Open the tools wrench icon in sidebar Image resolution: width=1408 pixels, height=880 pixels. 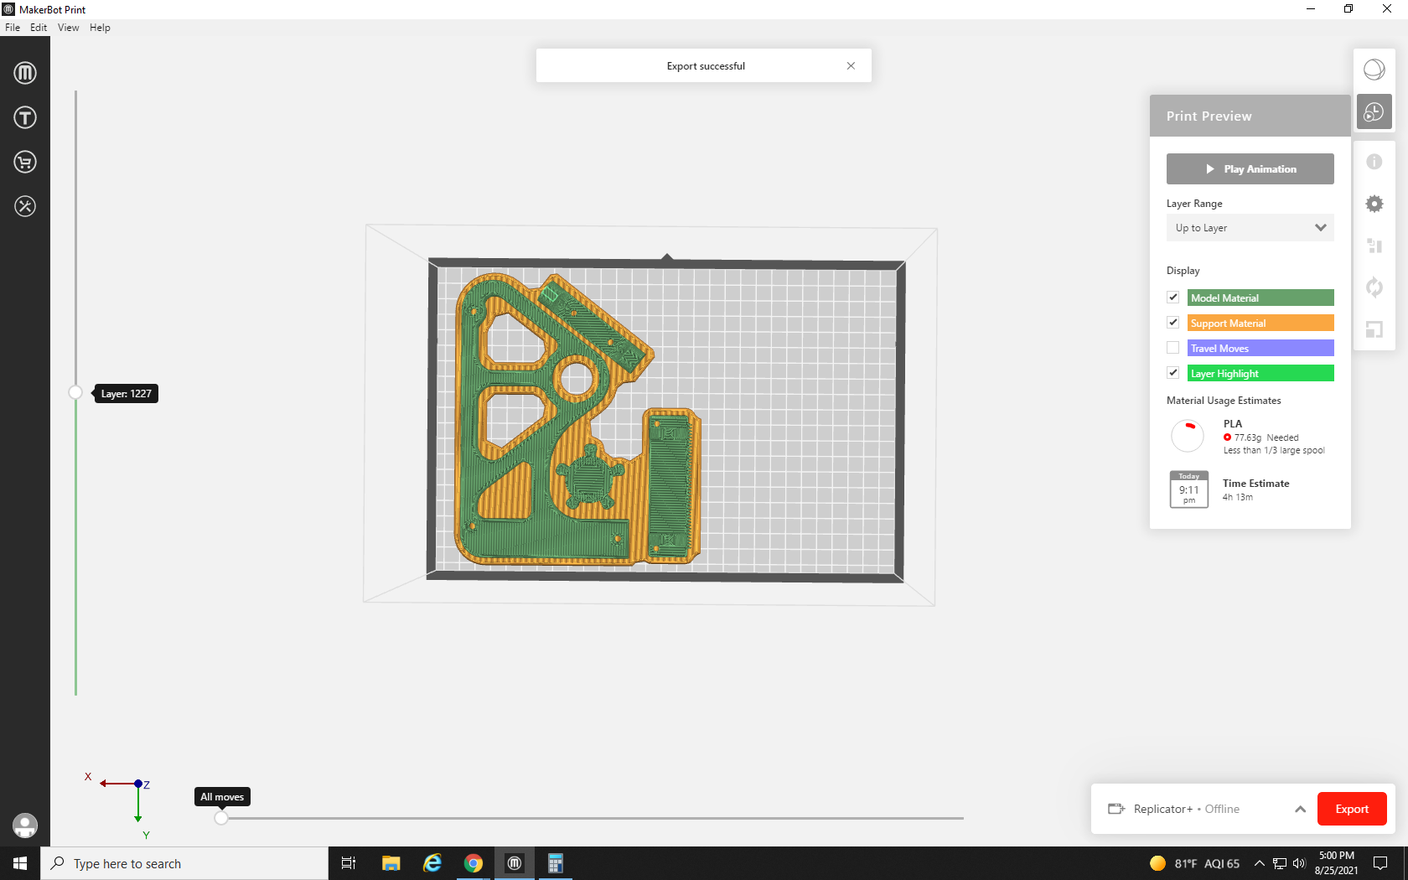click(25, 206)
